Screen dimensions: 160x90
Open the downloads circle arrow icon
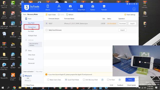tap(134, 9)
